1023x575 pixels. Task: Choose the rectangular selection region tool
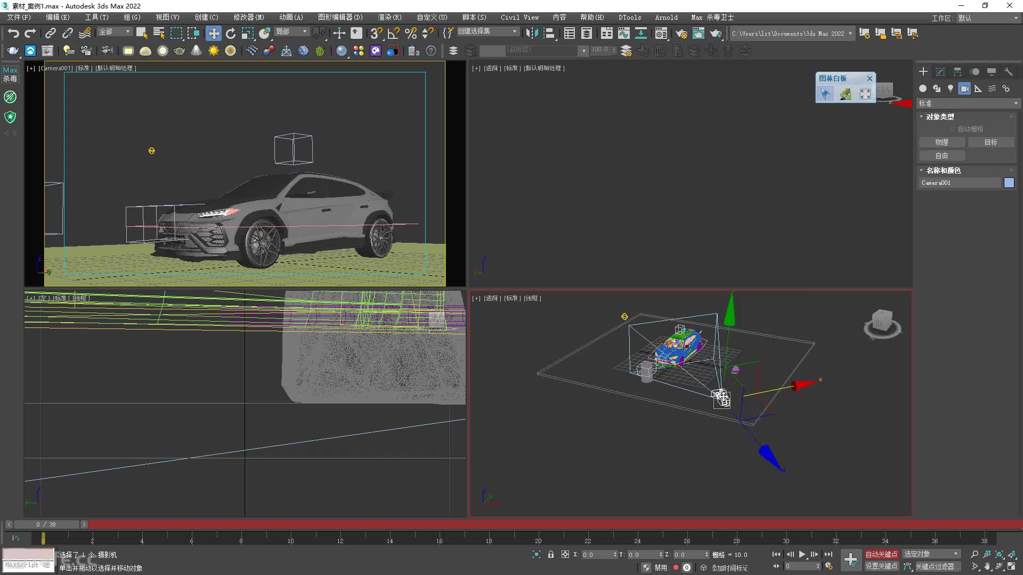coord(176,34)
